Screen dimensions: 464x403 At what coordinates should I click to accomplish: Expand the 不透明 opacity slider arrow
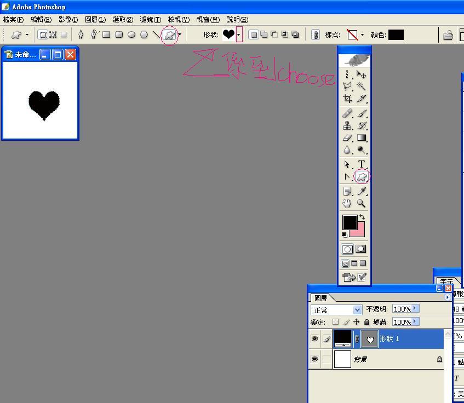[x=415, y=309]
